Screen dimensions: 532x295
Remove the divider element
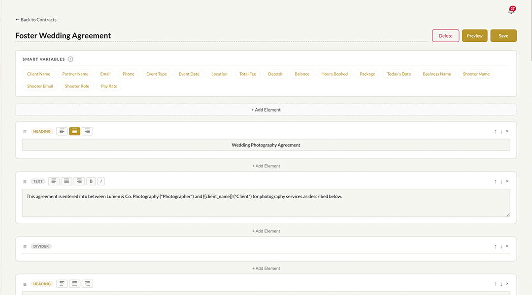click(x=507, y=246)
